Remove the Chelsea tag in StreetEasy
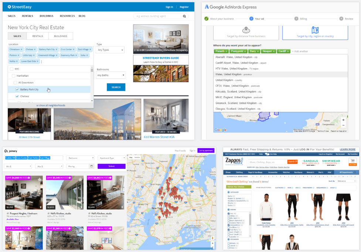Image resolution: width=361 pixels, height=252 pixels. [x=35, y=49]
